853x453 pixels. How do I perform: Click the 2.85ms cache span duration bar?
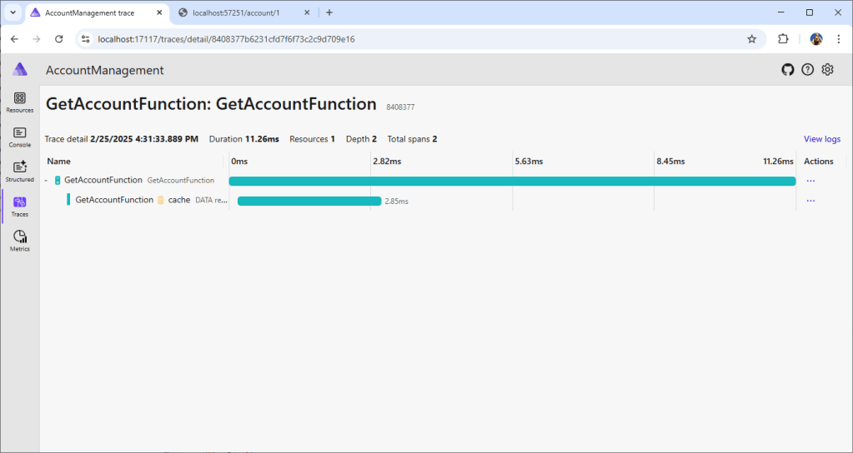[x=309, y=201]
